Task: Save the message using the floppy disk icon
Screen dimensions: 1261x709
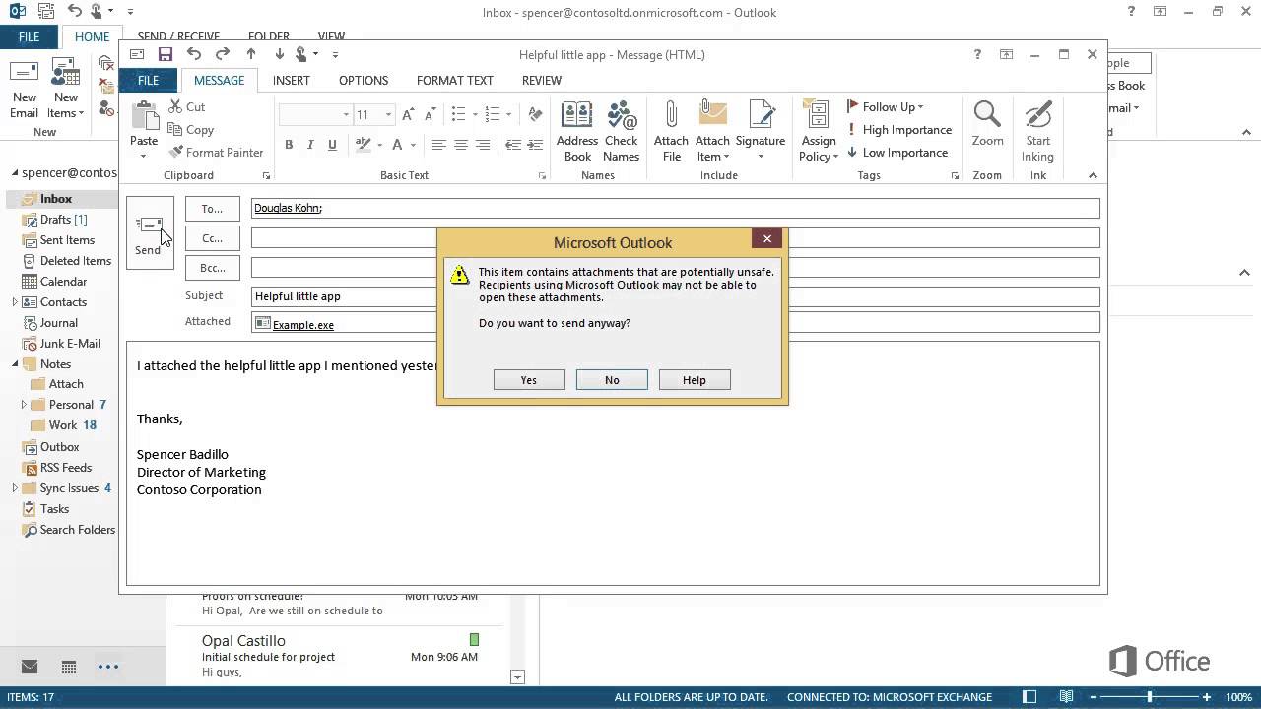Action: click(x=166, y=54)
